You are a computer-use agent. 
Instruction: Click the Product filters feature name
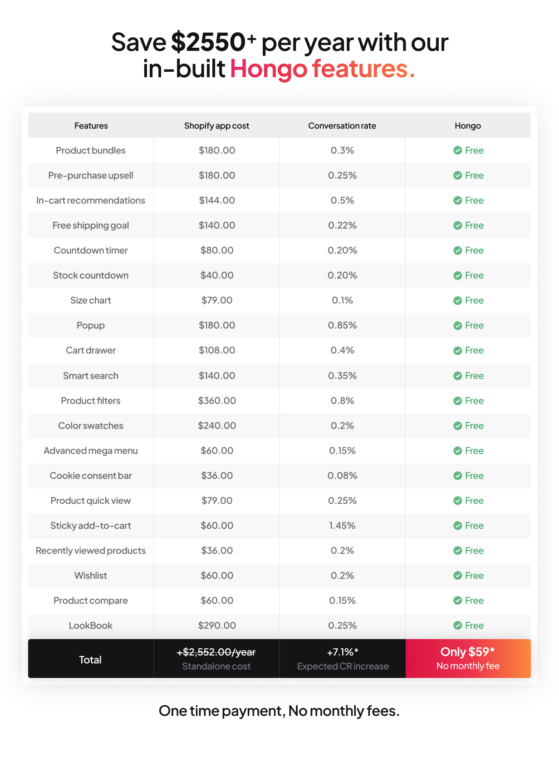pos(91,401)
